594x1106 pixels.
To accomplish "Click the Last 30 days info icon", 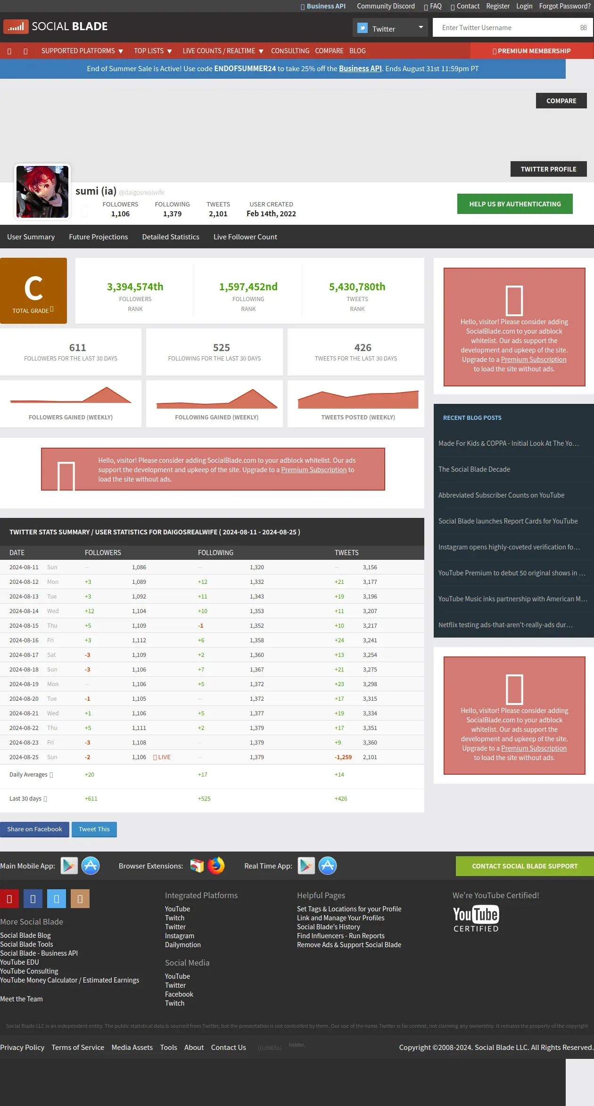I will (x=45, y=799).
